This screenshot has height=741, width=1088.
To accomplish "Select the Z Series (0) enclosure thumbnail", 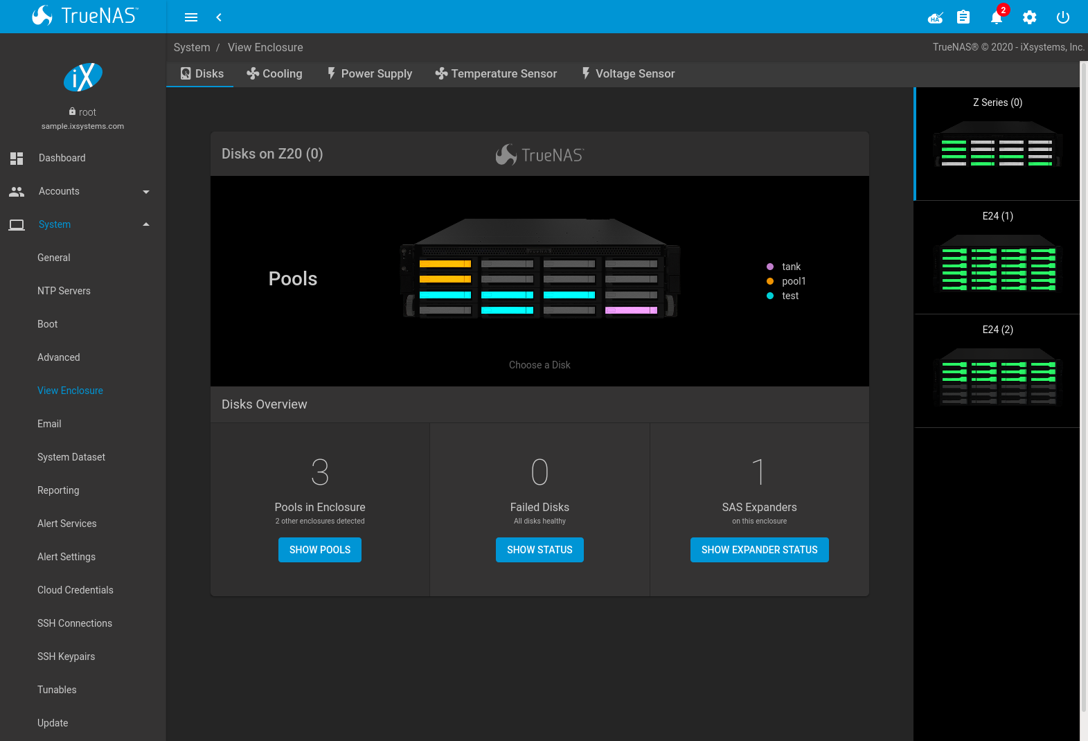I will pos(997,144).
